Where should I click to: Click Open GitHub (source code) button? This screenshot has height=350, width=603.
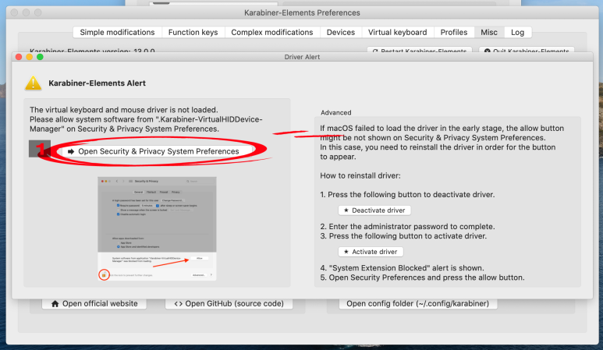pyautogui.click(x=229, y=303)
